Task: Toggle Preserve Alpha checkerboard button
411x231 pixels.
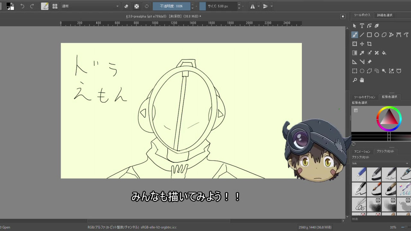Action: (137, 6)
